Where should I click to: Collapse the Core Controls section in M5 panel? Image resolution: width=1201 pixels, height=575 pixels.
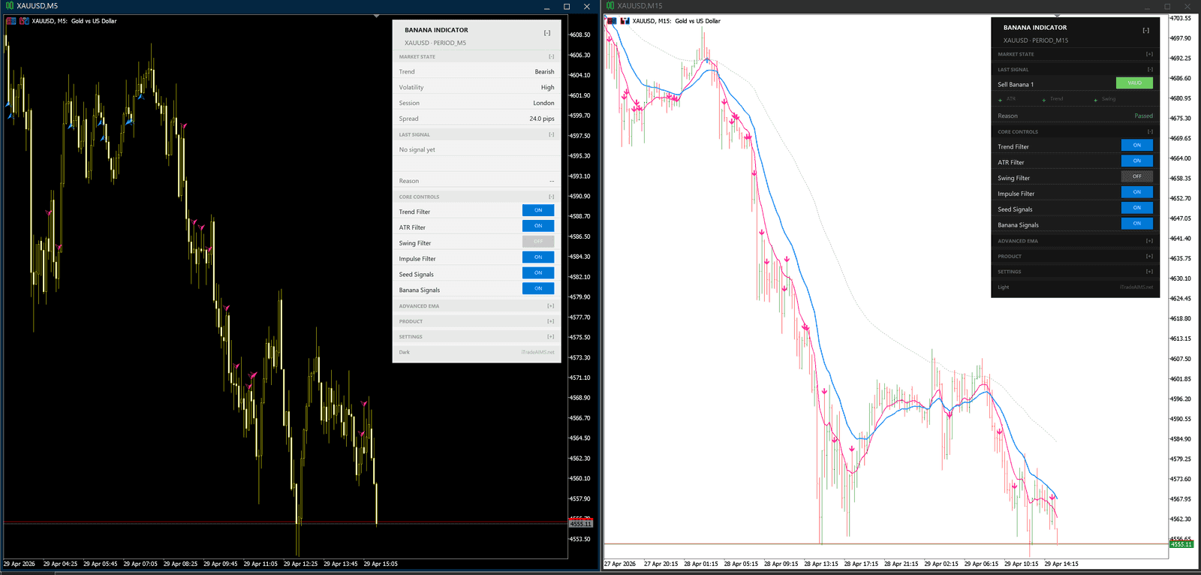551,197
